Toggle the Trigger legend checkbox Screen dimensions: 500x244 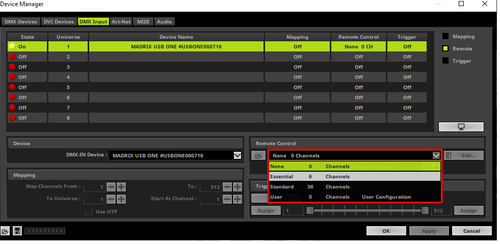[x=445, y=61]
